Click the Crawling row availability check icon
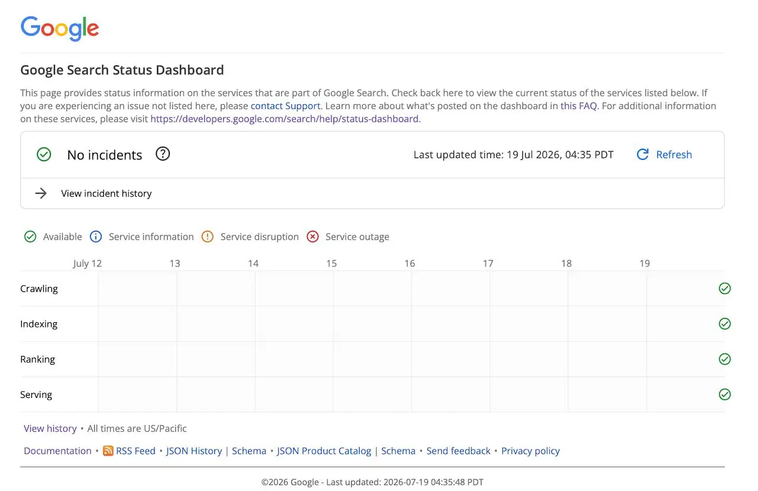This screenshot has width=758, height=491. (x=725, y=288)
